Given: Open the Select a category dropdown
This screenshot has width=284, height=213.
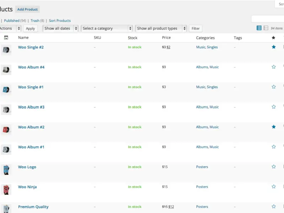Looking at the screenshot, I should click(107, 28).
